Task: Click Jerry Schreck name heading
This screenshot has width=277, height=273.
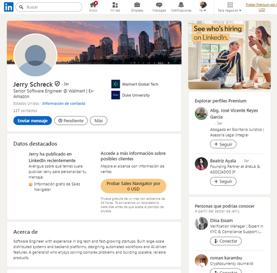Action: pos(33,85)
